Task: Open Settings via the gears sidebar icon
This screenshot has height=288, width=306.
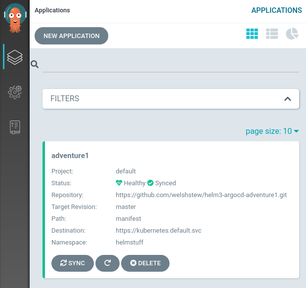Action: (15, 92)
